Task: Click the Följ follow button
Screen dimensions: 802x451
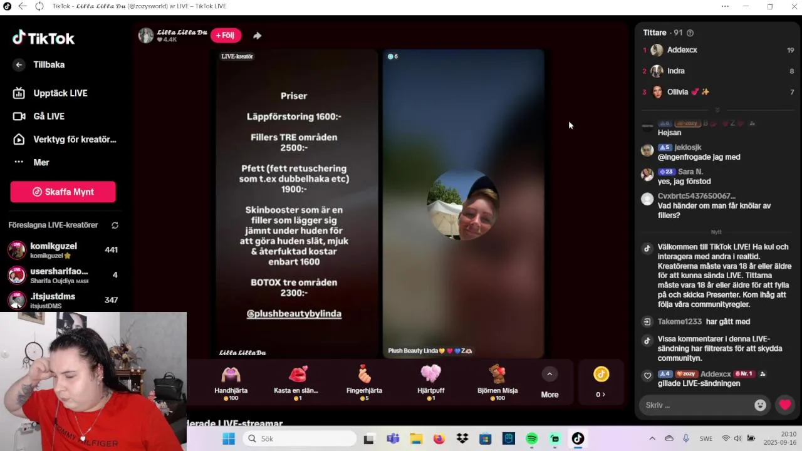Action: [x=226, y=35]
